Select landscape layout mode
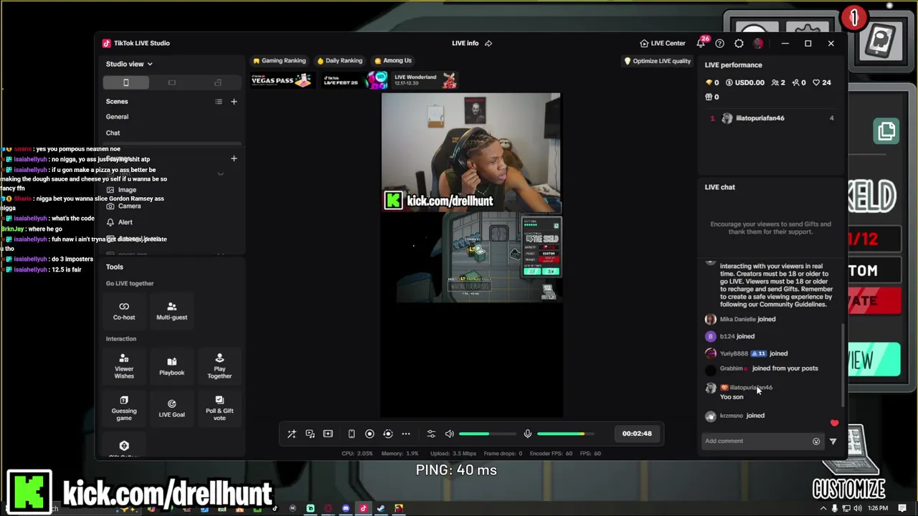This screenshot has height=516, width=918. [172, 82]
